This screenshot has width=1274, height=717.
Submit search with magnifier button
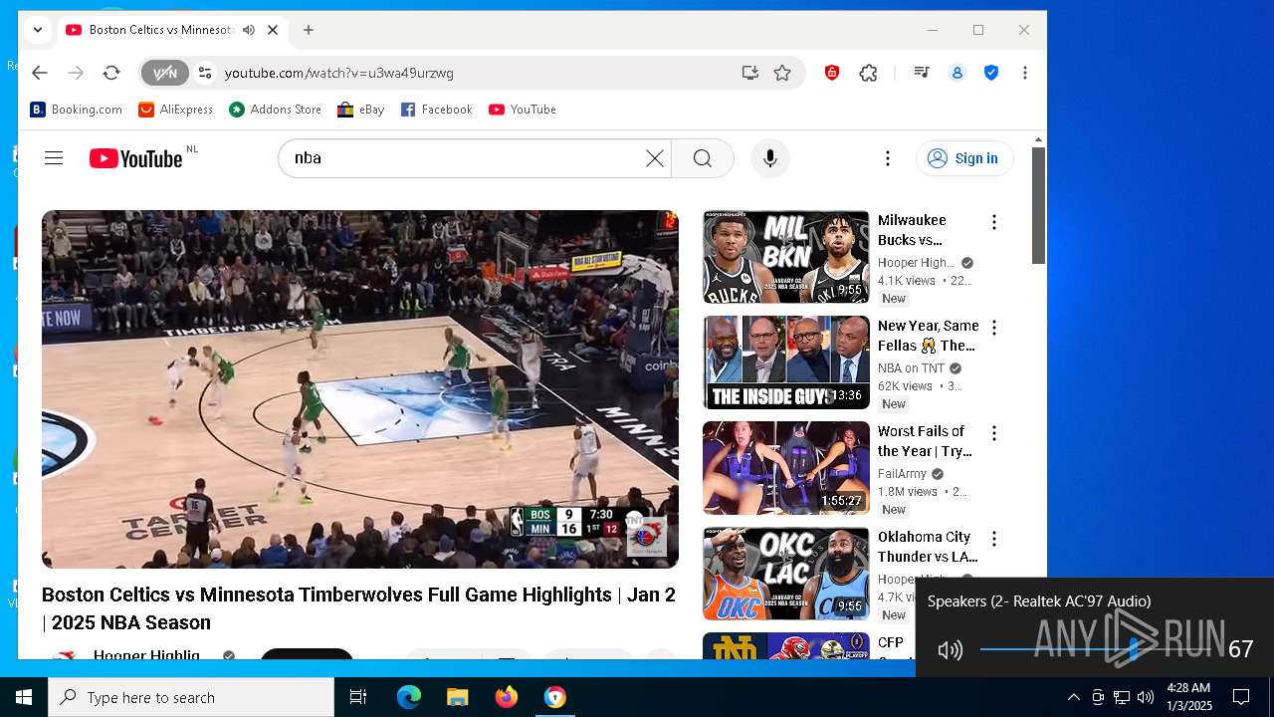(x=703, y=158)
